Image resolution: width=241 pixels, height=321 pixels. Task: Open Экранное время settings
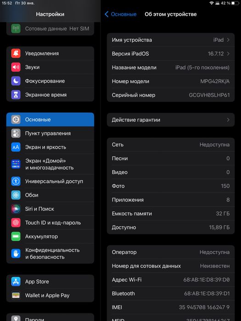click(x=50, y=95)
